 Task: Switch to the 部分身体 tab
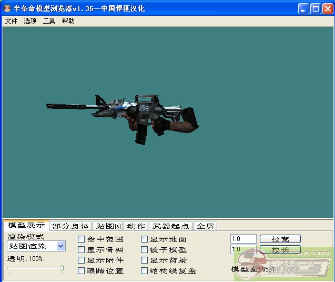pyautogui.click(x=70, y=226)
